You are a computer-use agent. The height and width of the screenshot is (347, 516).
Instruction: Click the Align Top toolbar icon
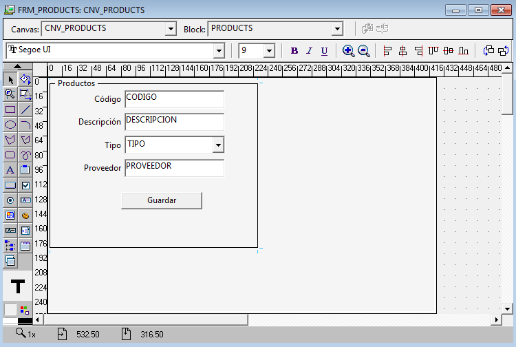(433, 50)
